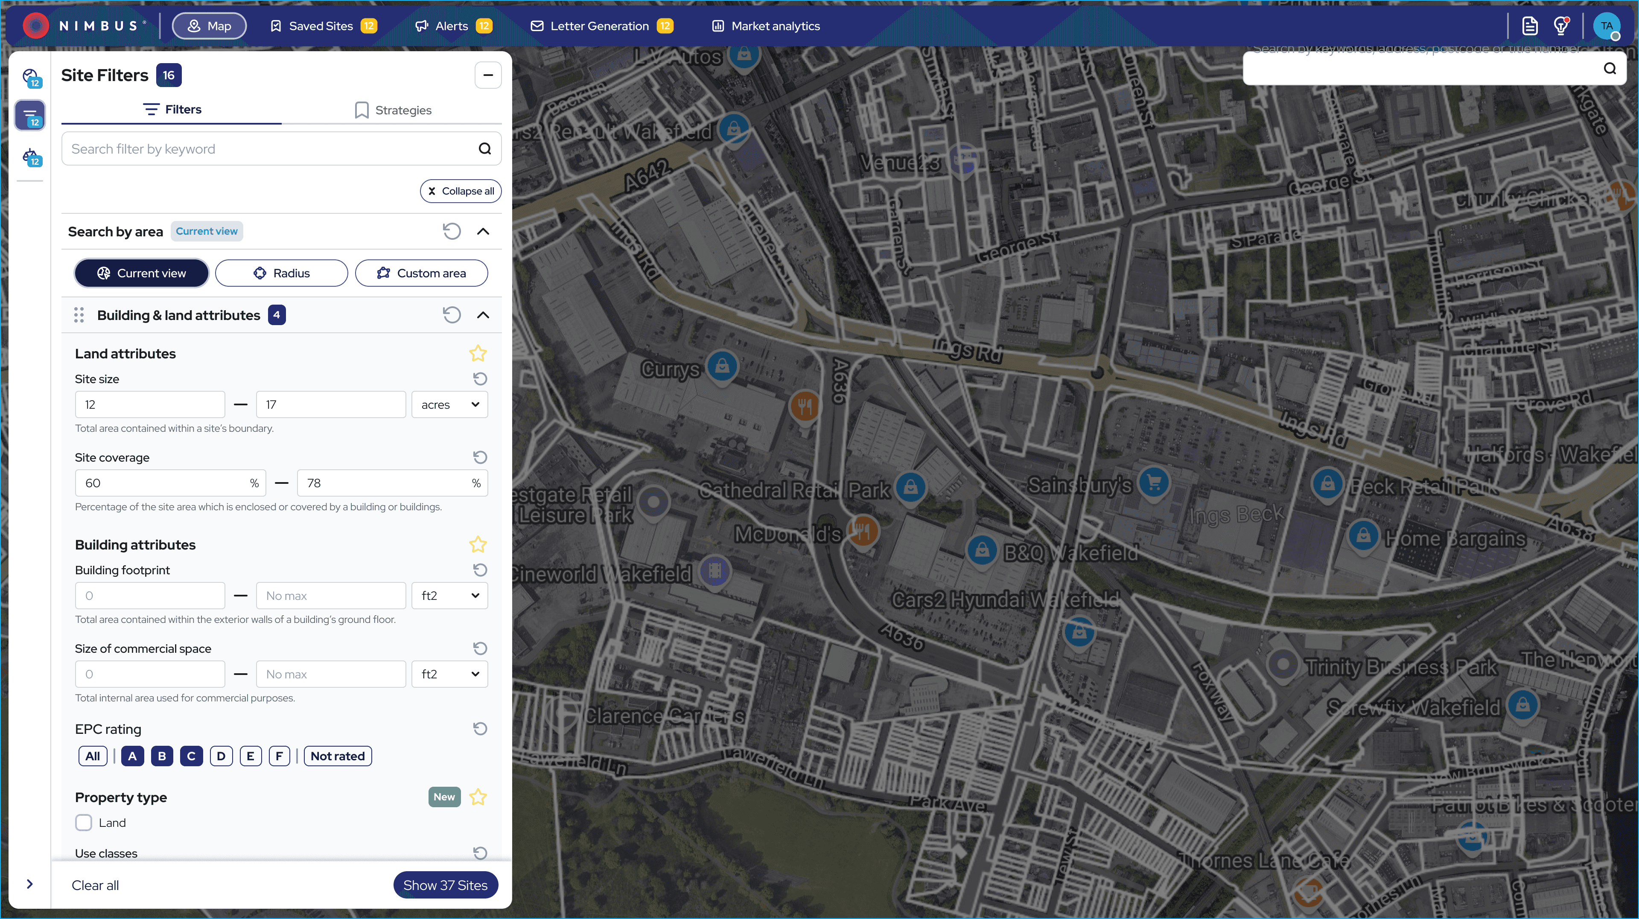
Task: Tick the Land property type checkbox
Action: (x=84, y=822)
